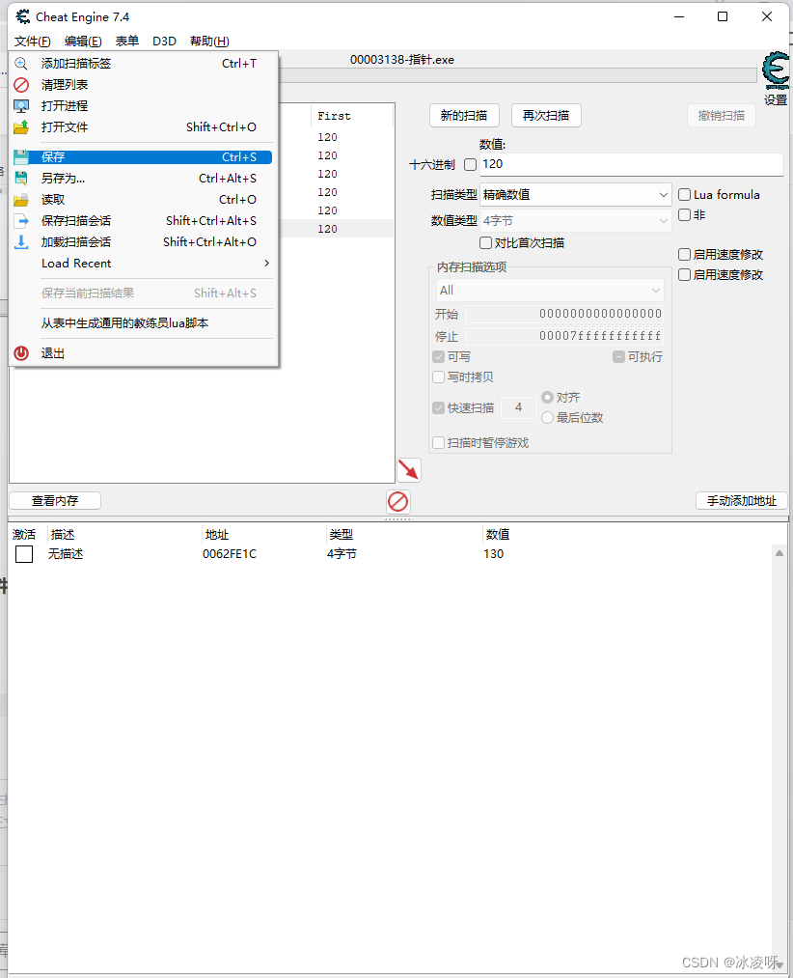
Task: Select the alignment (对齐) radio button
Action: pos(547,398)
